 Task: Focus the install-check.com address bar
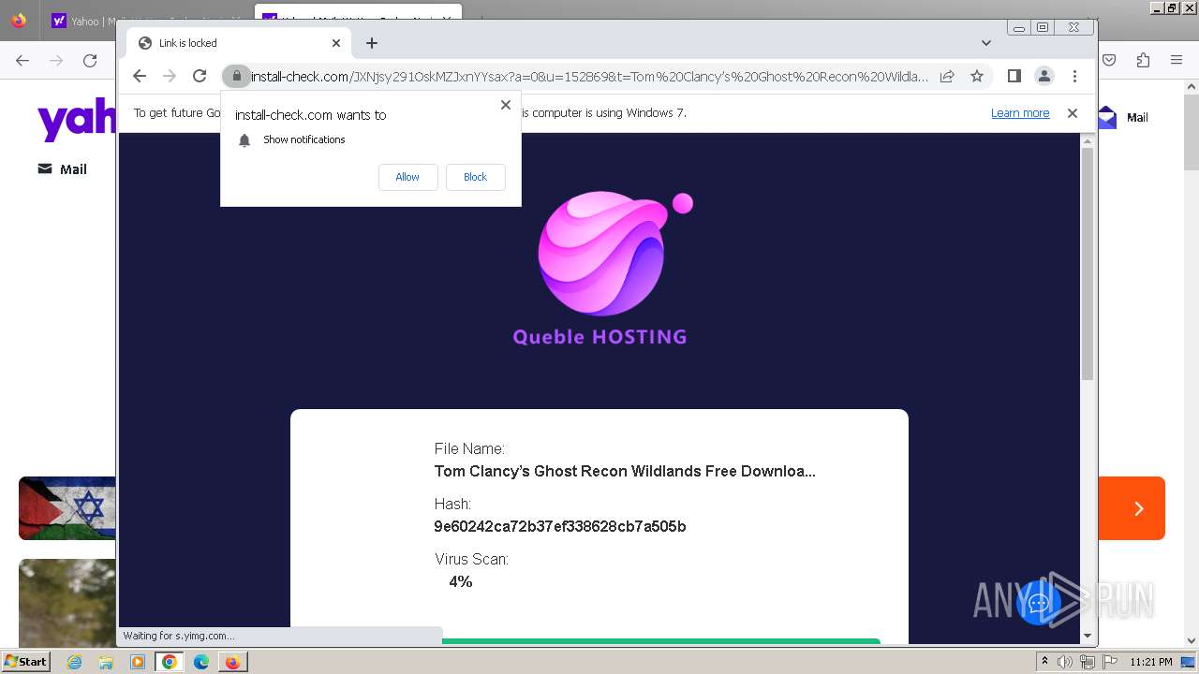coord(590,76)
